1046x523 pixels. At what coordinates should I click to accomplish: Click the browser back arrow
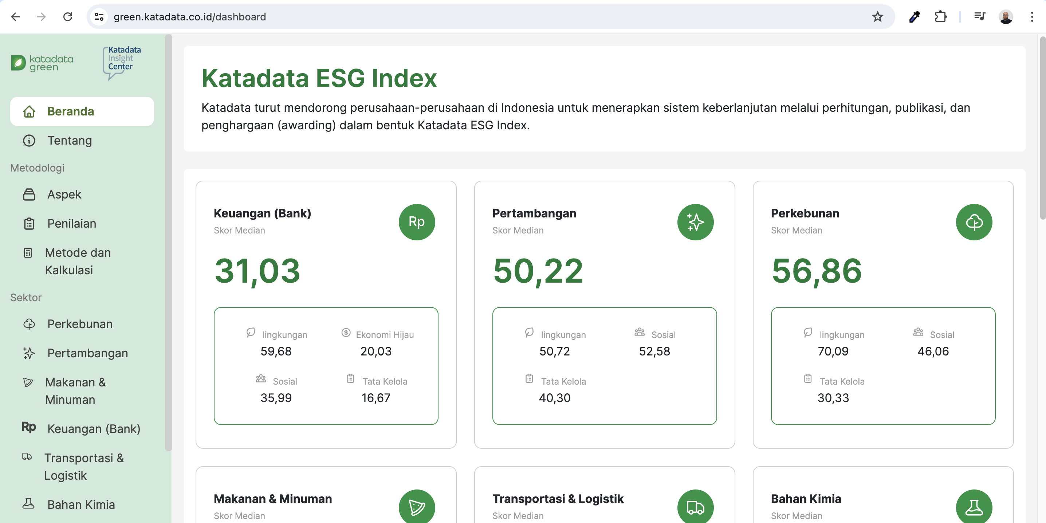[x=15, y=17]
